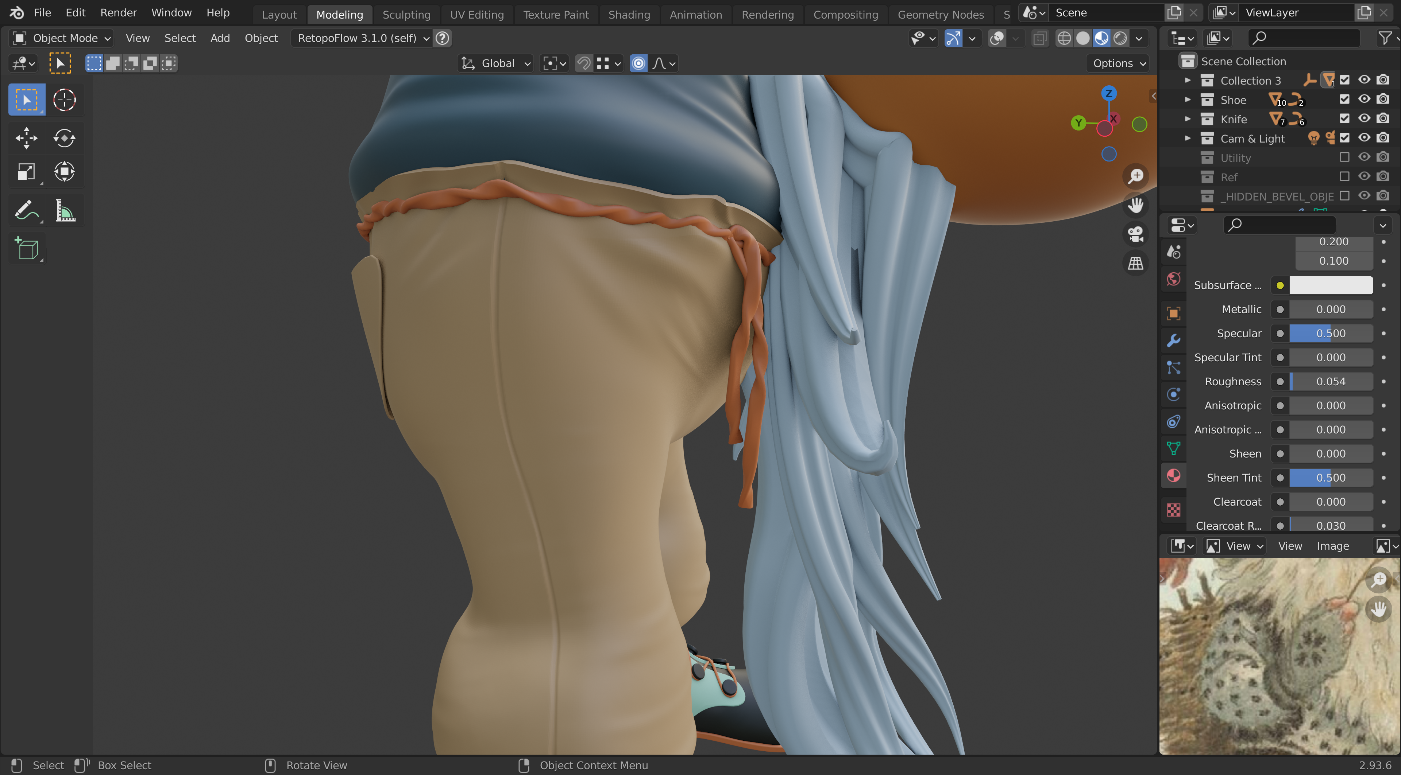Open the Global transform orientation dropdown
The height and width of the screenshot is (775, 1401).
(495, 63)
